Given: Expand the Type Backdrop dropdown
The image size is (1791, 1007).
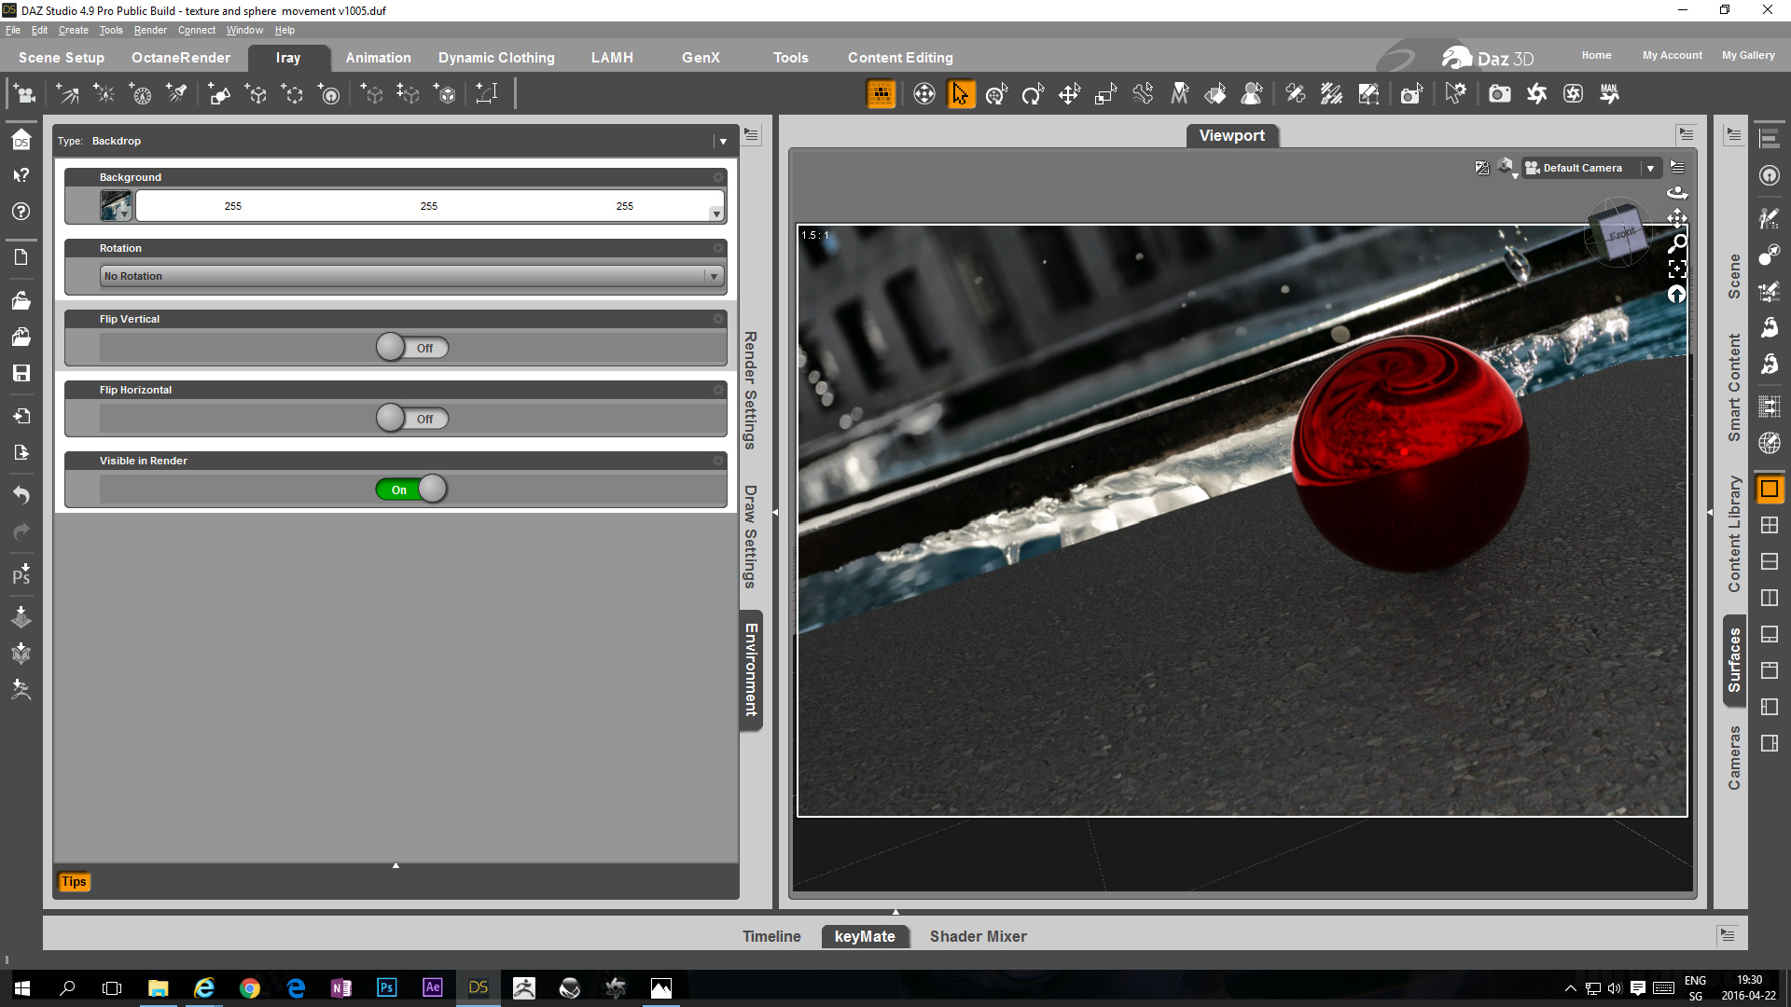Looking at the screenshot, I should (722, 142).
